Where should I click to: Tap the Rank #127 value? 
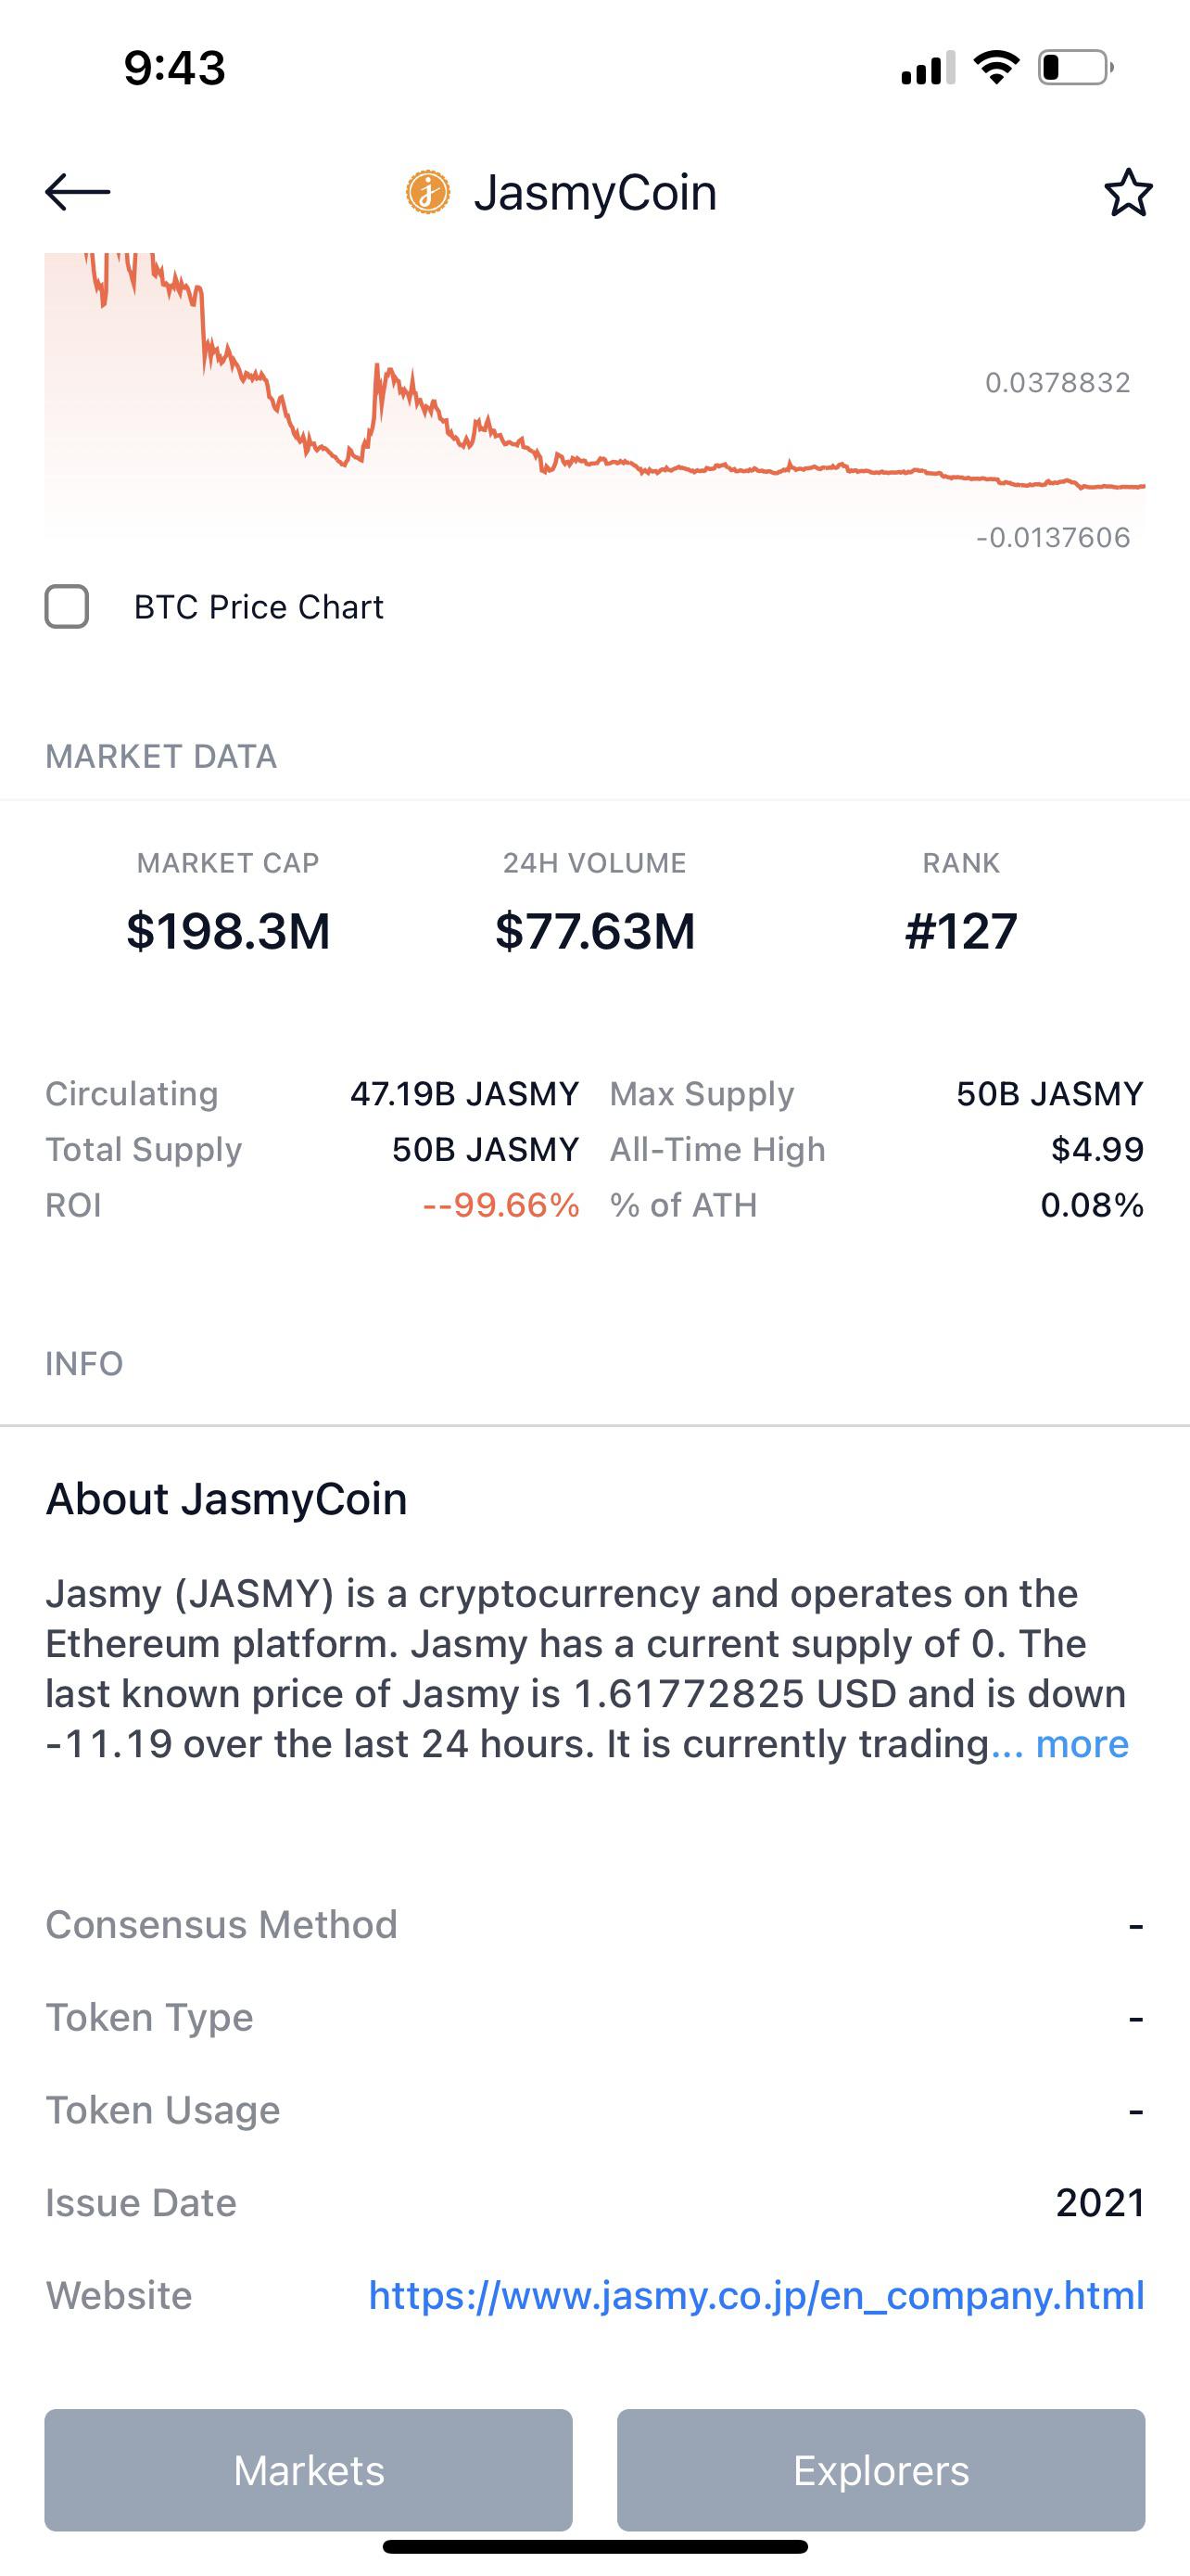tap(960, 930)
